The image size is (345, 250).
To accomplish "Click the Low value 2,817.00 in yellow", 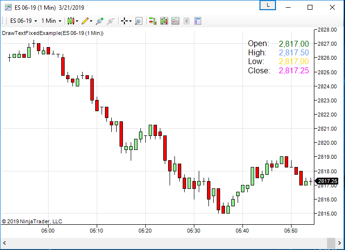I will pos(293,61).
